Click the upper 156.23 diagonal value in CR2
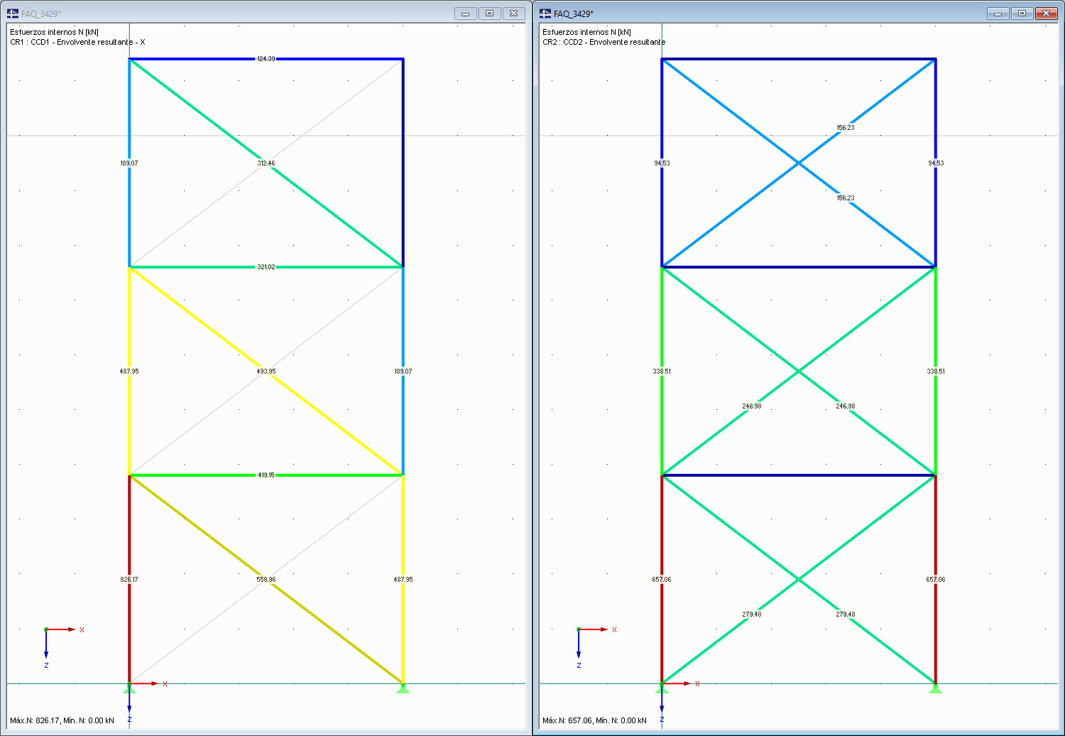The image size is (1065, 736). (x=846, y=128)
